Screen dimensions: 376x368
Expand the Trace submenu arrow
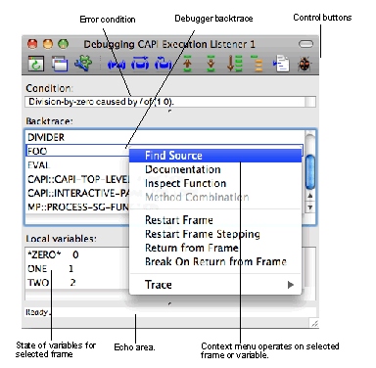click(x=291, y=285)
